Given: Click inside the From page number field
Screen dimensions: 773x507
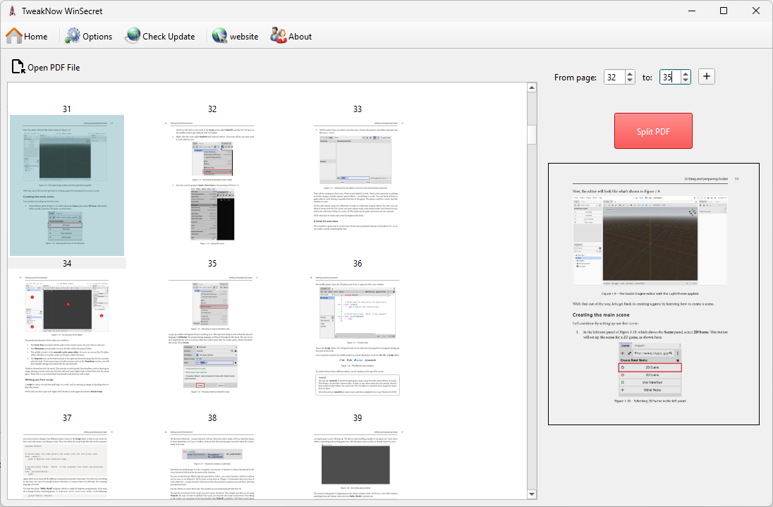Looking at the screenshot, I should [x=614, y=78].
